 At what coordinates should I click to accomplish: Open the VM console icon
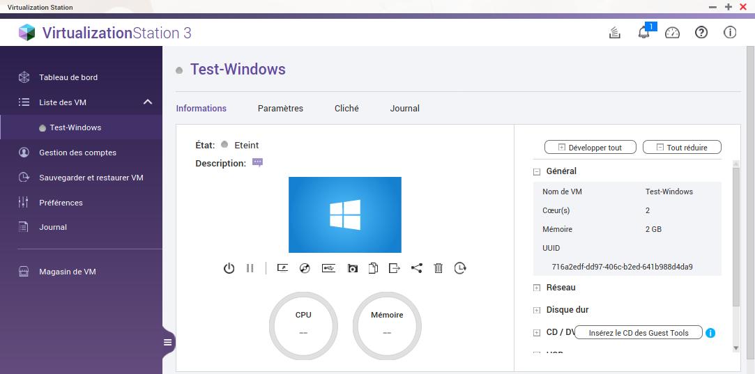pos(282,268)
